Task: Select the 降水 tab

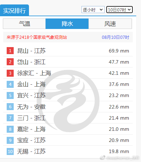Action: pos(67,24)
